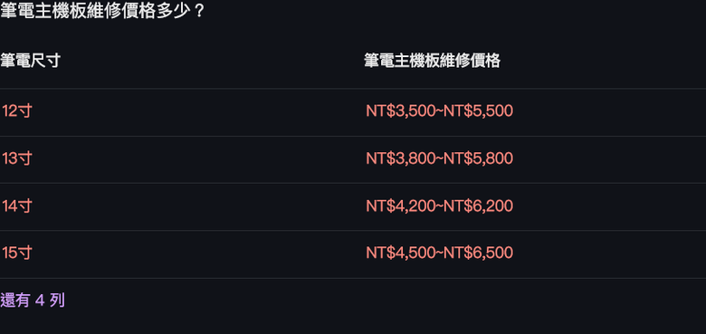Expand the 還有 4 列 link to show more rows
Viewport: 706px width, 334px height.
33,301
